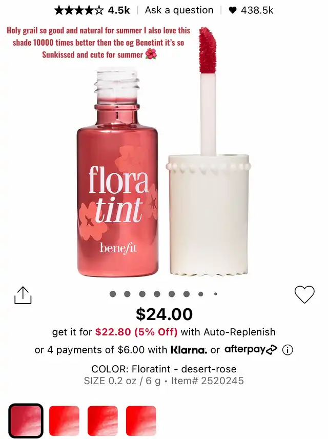Jump to second carousel image dot
The image size is (328, 439).
click(x=127, y=294)
